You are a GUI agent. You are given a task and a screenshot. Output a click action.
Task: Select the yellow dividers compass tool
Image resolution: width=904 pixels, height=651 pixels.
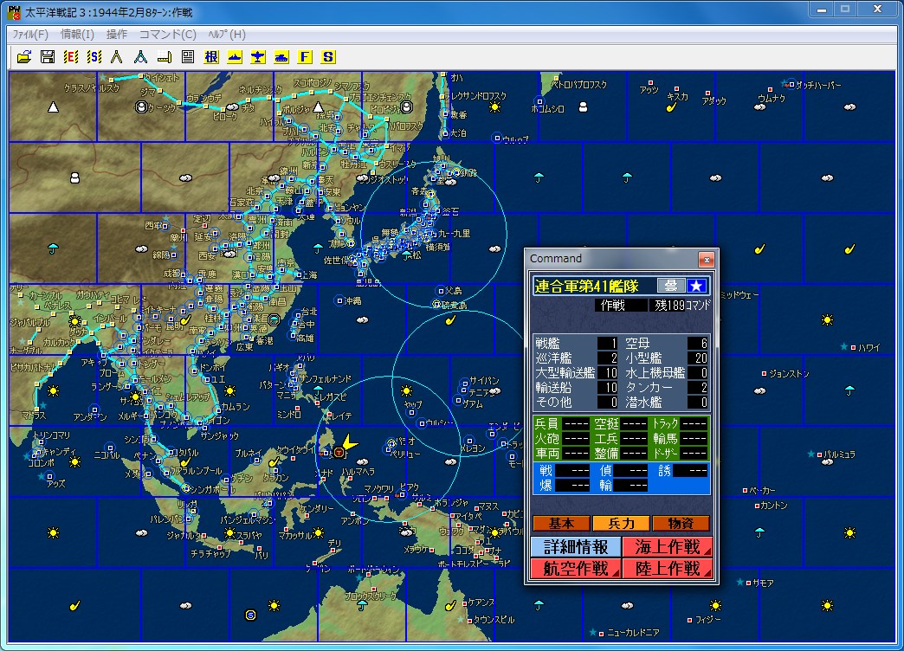pyautogui.click(x=117, y=56)
